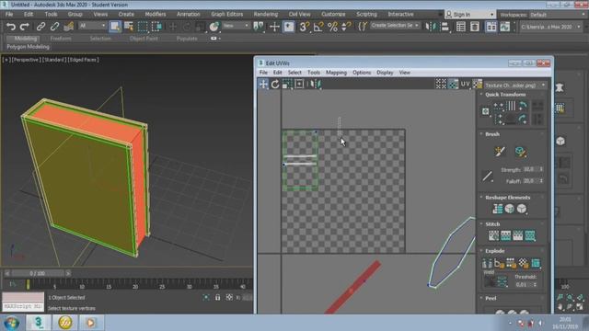Open Scene Explorer toggle icon
Viewport: 589px width, 331px height.
click(460, 27)
